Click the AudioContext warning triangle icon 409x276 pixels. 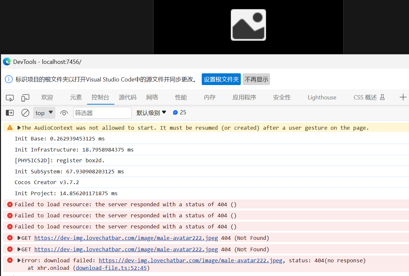pyautogui.click(x=10, y=127)
